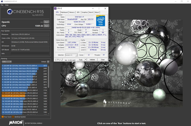Select ranking row 11 with score 1581
Image resolution: width=191 pixels, height=126 pixels.
point(24,93)
